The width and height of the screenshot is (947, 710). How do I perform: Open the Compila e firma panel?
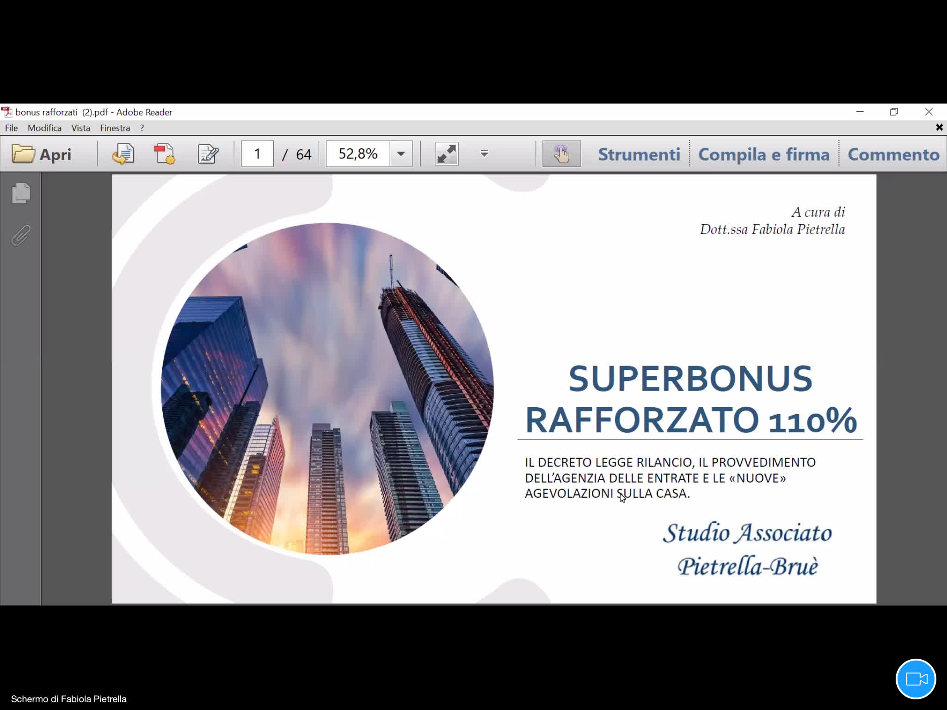pyautogui.click(x=764, y=154)
